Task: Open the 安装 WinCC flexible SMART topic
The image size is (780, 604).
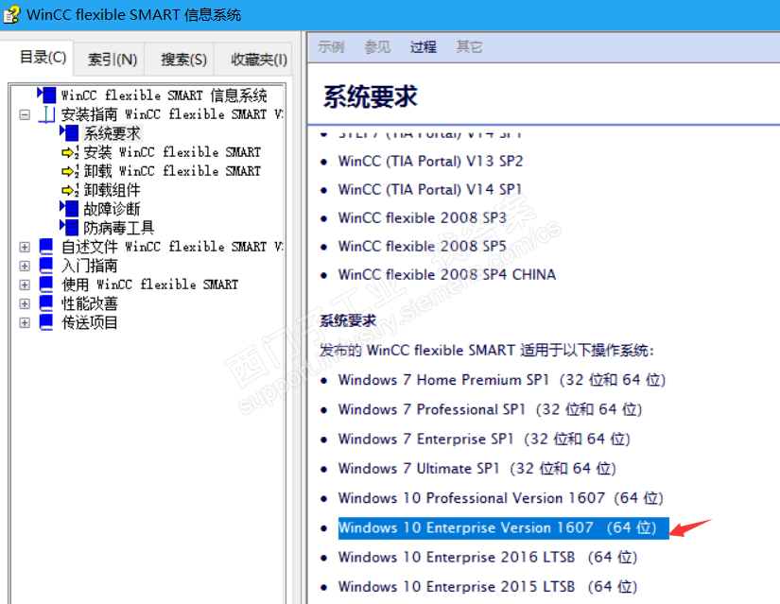Action: [x=172, y=152]
